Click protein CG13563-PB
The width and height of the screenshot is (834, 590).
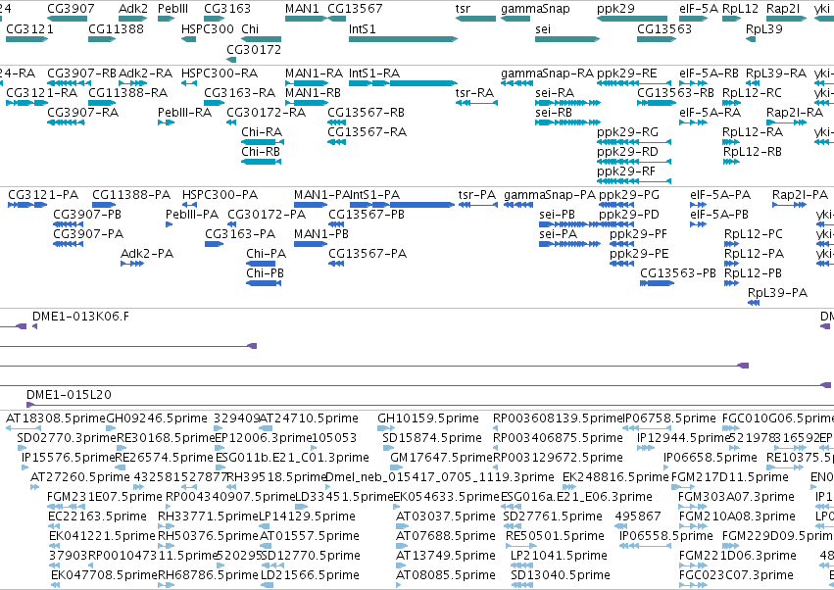pyautogui.click(x=678, y=273)
